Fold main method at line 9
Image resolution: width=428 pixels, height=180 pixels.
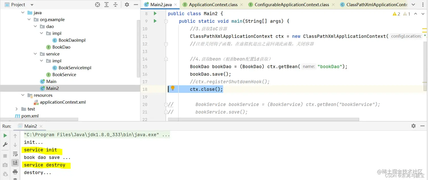coord(166,21)
